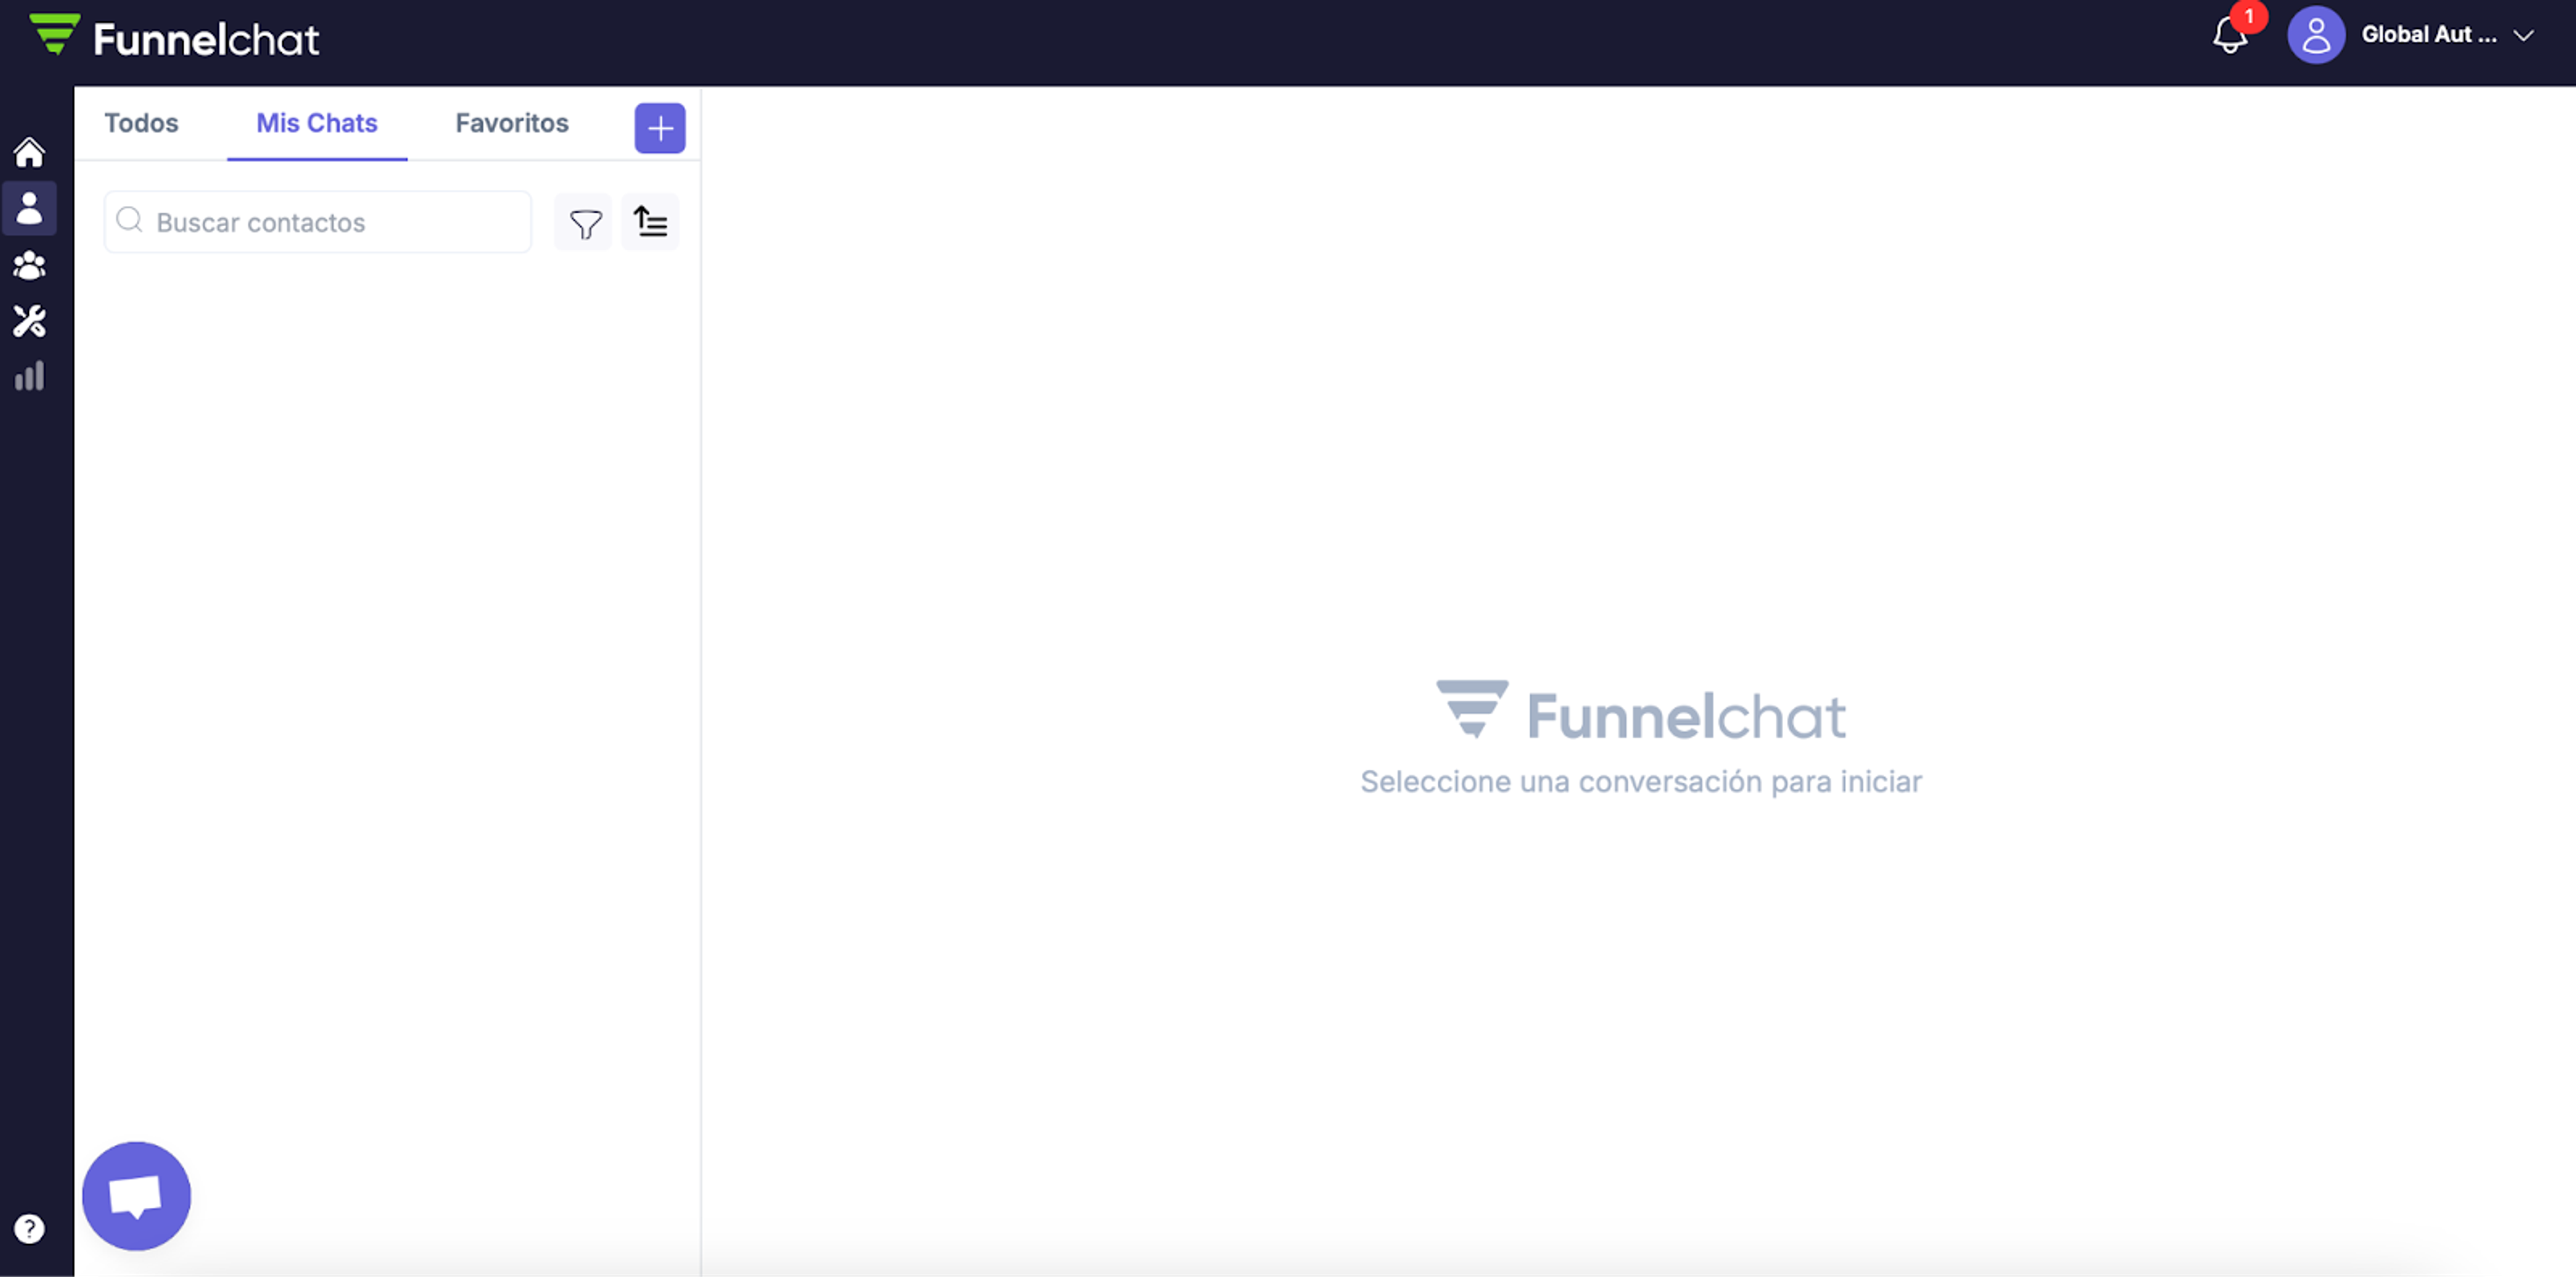This screenshot has width=2576, height=1277.
Task: Click the user avatar icon
Action: pos(2316,35)
